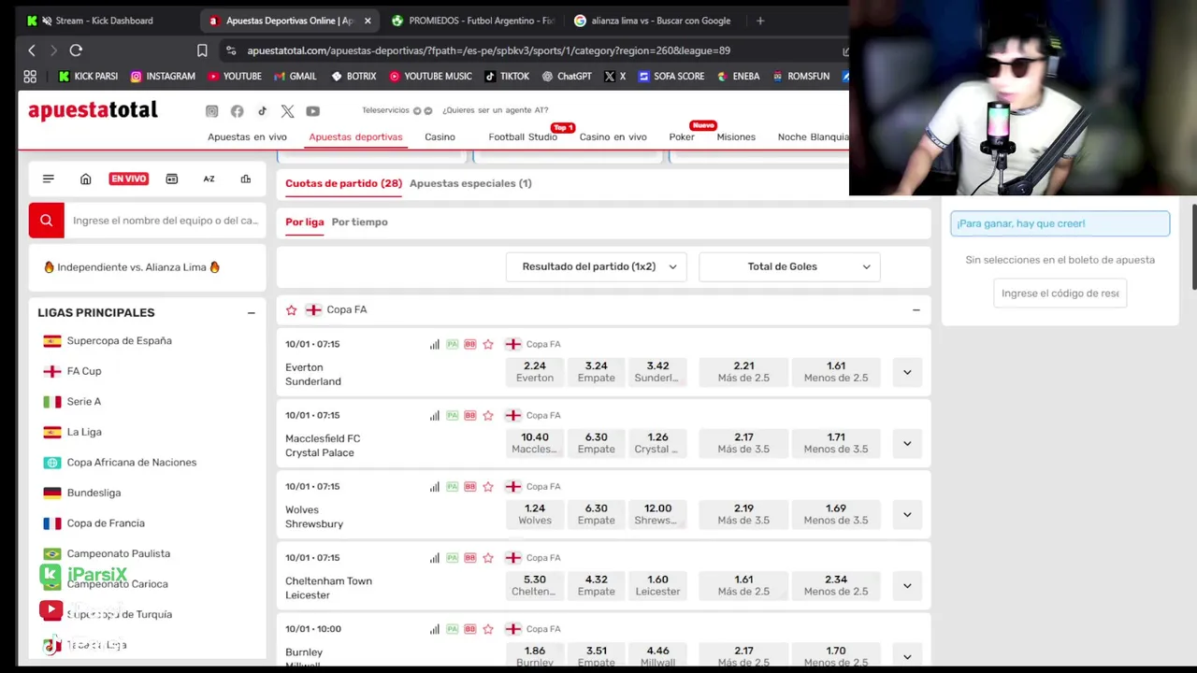Open the sidebar hamburger menu icon

tap(49, 179)
